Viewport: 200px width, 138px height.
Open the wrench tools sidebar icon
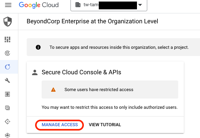tap(8, 80)
